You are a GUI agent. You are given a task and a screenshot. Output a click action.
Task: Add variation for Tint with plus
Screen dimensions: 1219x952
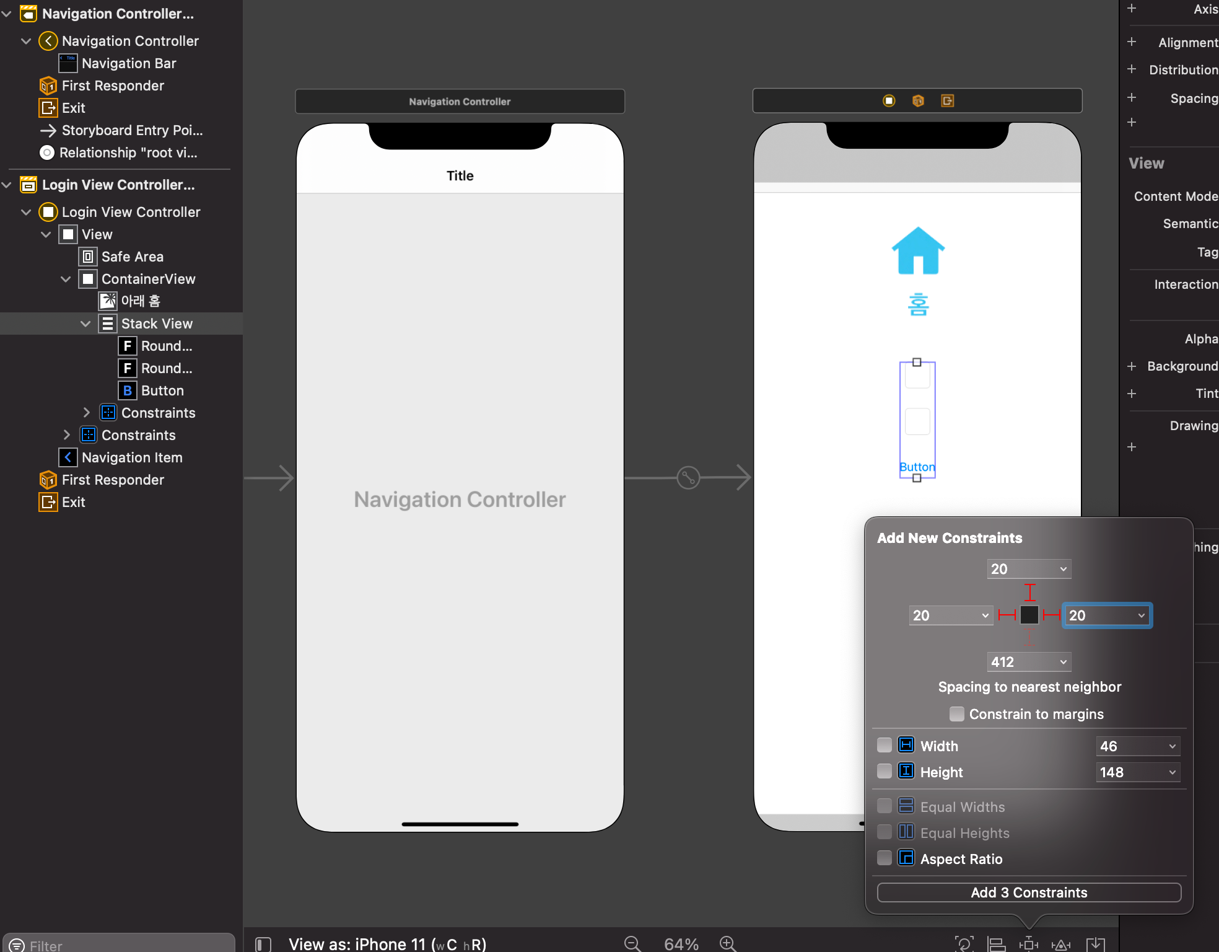1132,394
